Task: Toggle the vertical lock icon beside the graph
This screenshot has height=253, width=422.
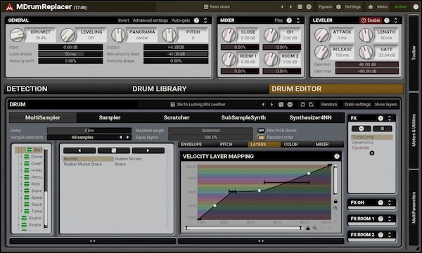Action: (335, 201)
